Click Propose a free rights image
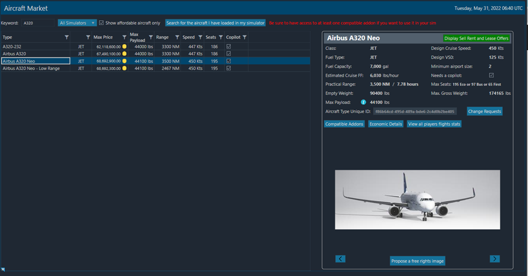Viewport: 528px width, 276px height. (417, 261)
